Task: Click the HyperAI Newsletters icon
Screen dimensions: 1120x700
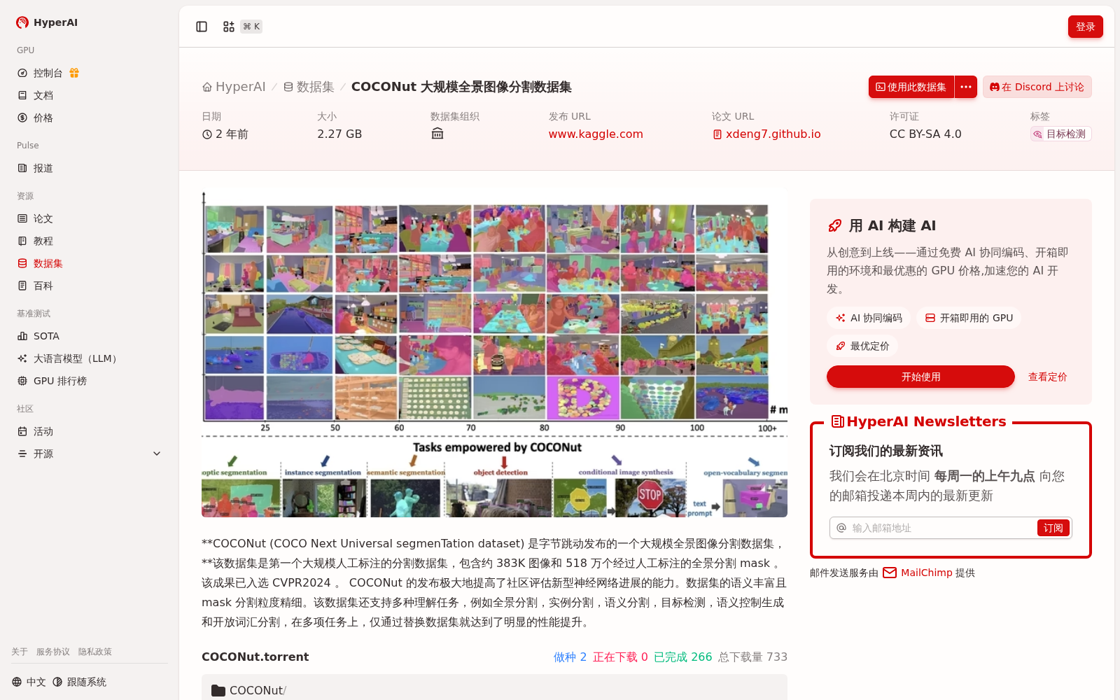Action: click(837, 421)
